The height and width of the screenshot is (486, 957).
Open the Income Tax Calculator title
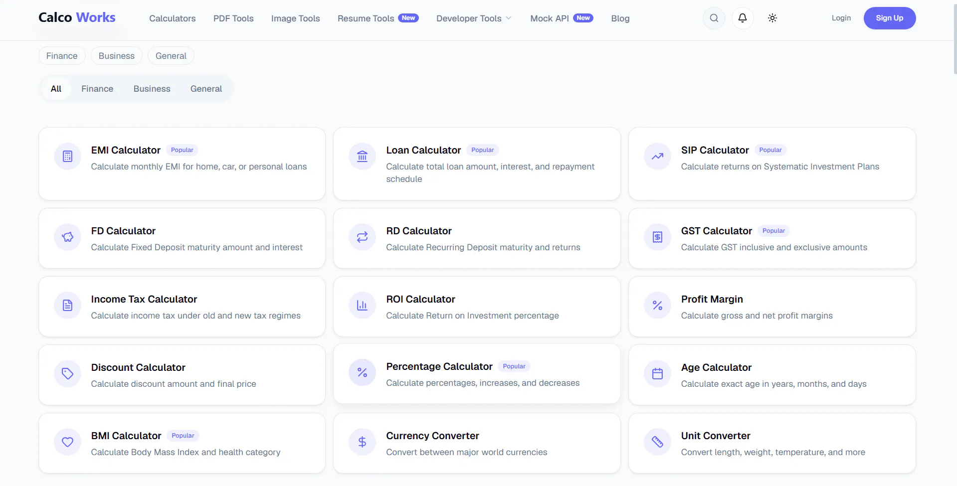(x=144, y=299)
